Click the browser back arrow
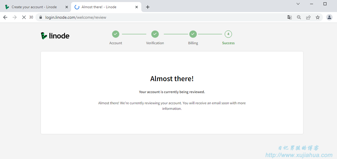This screenshot has width=337, height=159. click(x=5, y=18)
